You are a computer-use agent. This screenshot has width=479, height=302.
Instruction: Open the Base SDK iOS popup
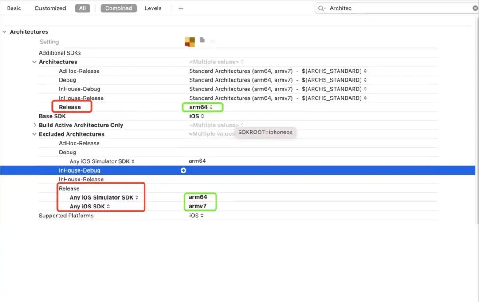196,116
